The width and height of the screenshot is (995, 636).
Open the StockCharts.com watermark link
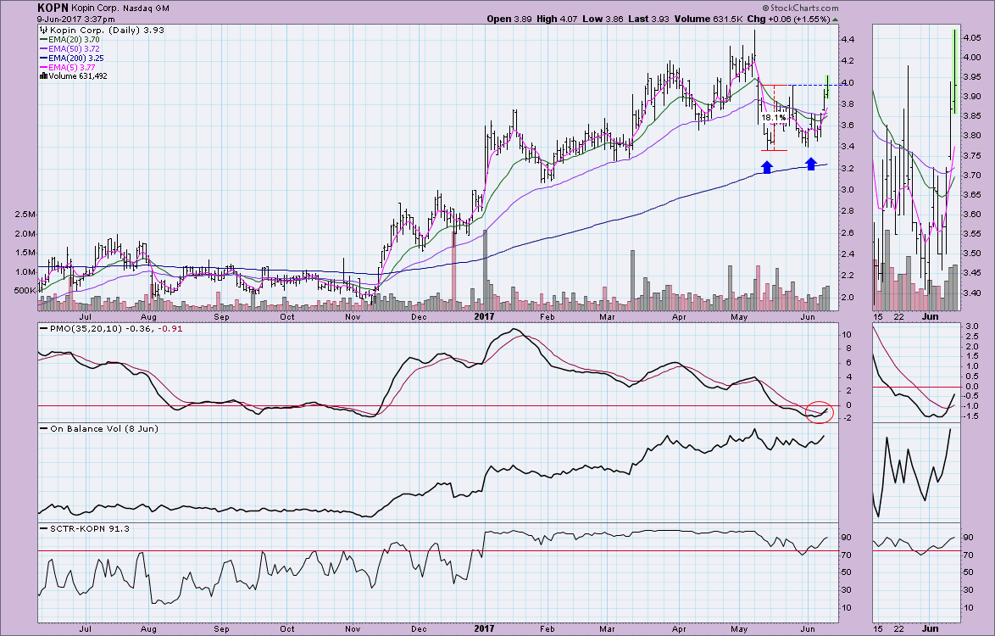coord(803,8)
